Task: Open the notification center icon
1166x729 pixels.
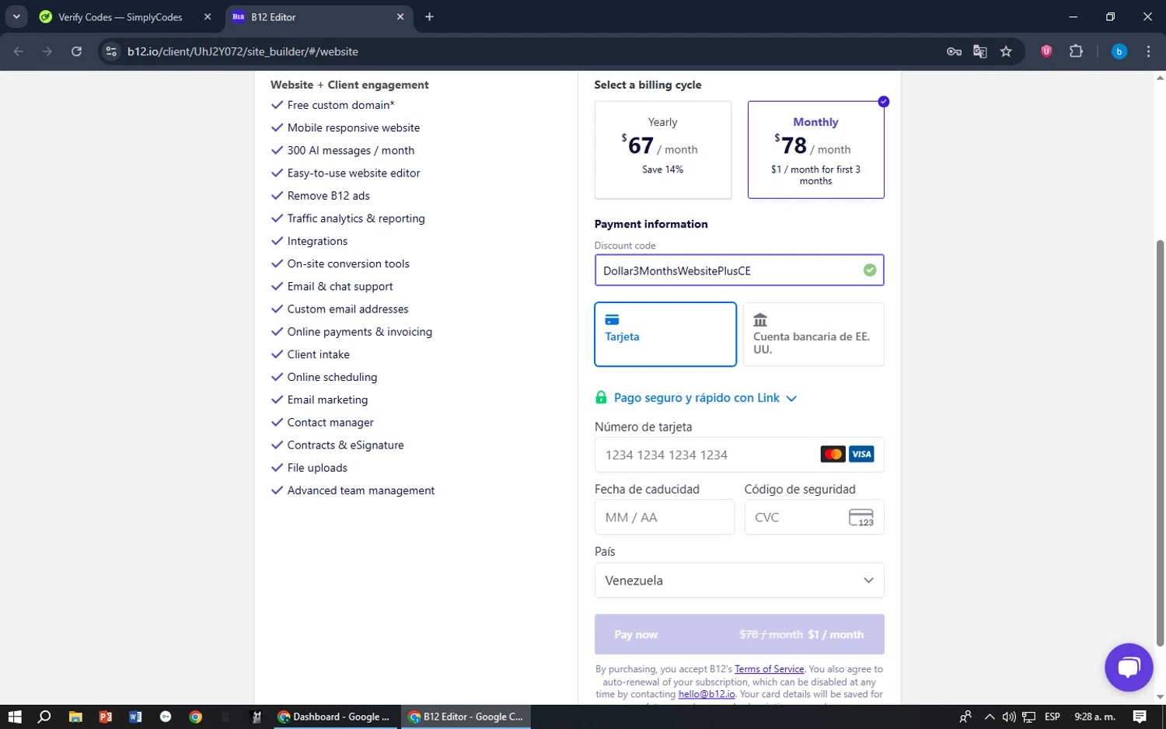Action: tap(1140, 717)
